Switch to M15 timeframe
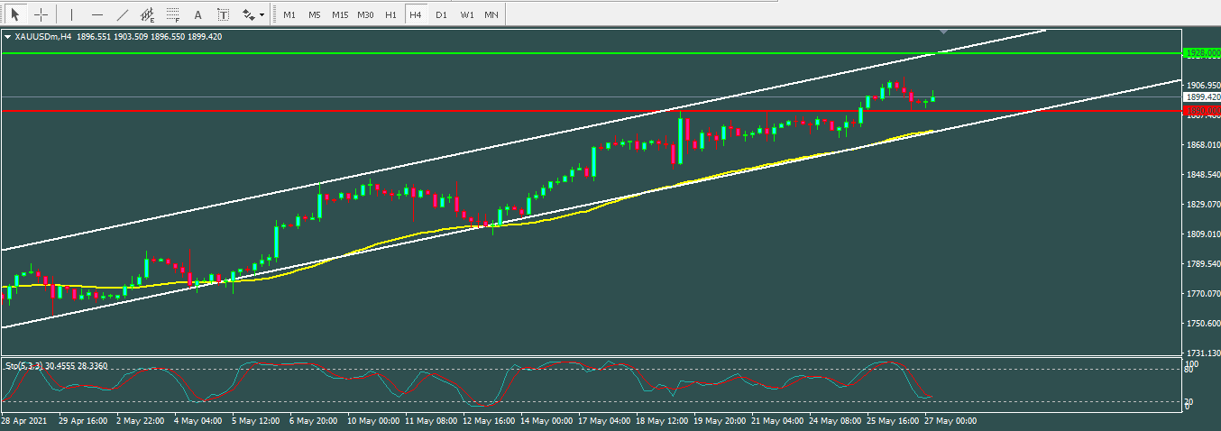 point(339,14)
